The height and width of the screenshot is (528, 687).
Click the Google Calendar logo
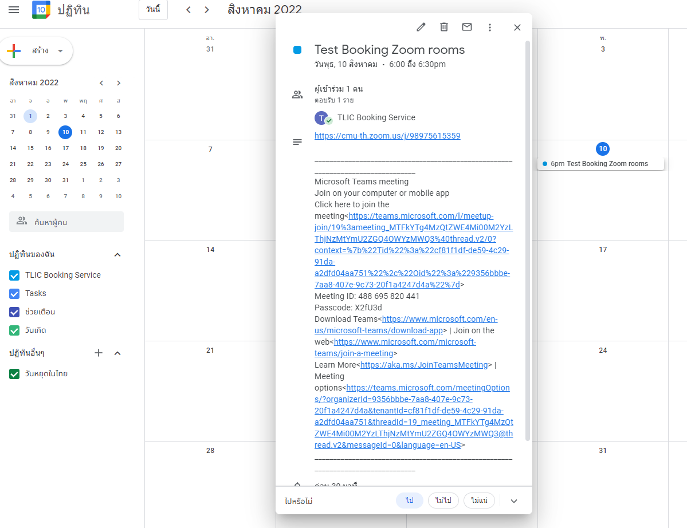(41, 10)
